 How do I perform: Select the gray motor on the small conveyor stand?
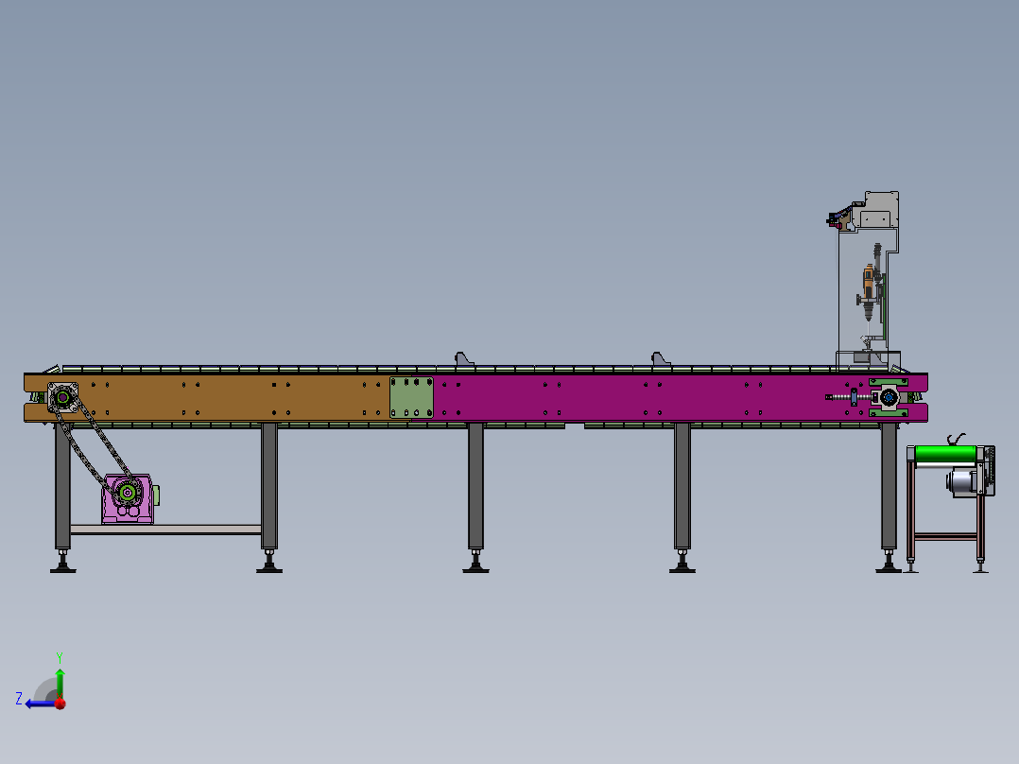[x=962, y=482]
